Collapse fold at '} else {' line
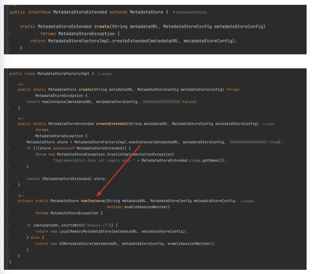314x274 pixels. [x=8, y=238]
